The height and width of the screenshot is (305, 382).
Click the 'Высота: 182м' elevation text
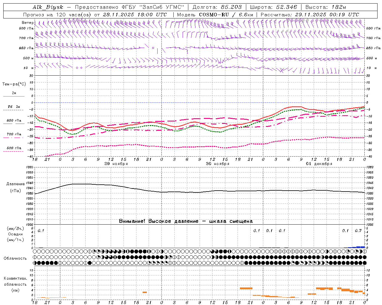click(326, 7)
